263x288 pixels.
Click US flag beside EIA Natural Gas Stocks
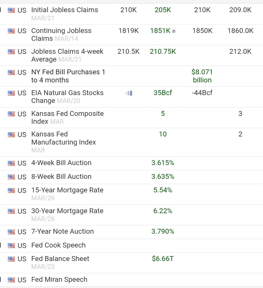pyautogui.click(x=11, y=93)
